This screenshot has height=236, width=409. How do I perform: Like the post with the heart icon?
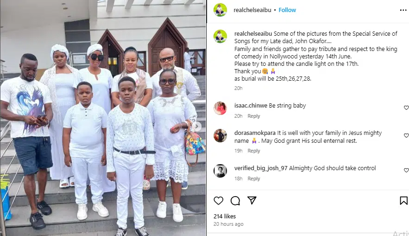(218, 201)
